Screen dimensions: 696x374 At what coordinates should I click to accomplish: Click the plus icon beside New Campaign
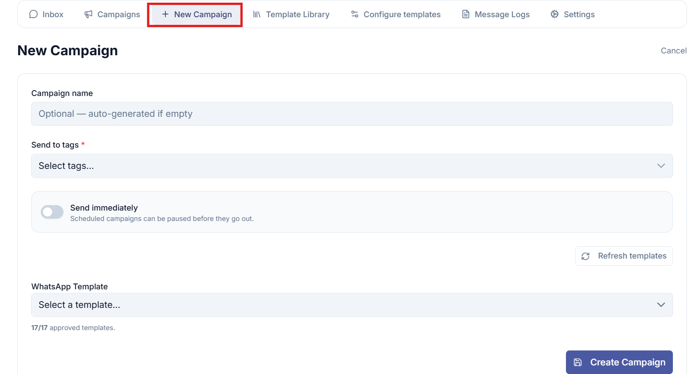pos(165,14)
